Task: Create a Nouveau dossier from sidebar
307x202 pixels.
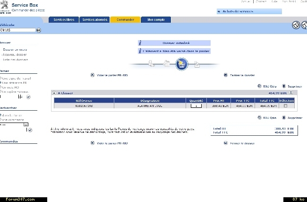Action: [x=15, y=55]
